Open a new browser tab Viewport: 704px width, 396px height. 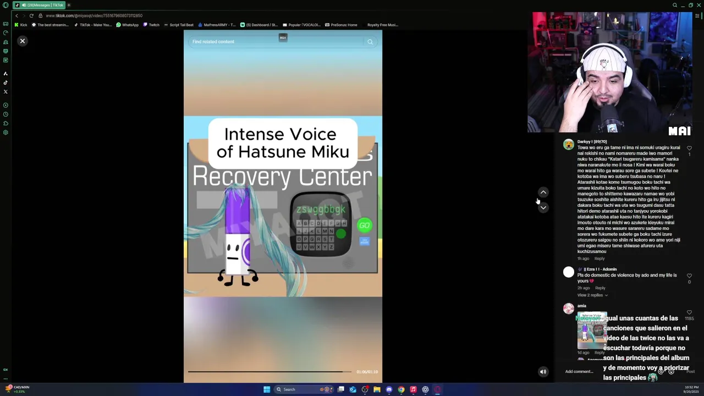coord(69,5)
